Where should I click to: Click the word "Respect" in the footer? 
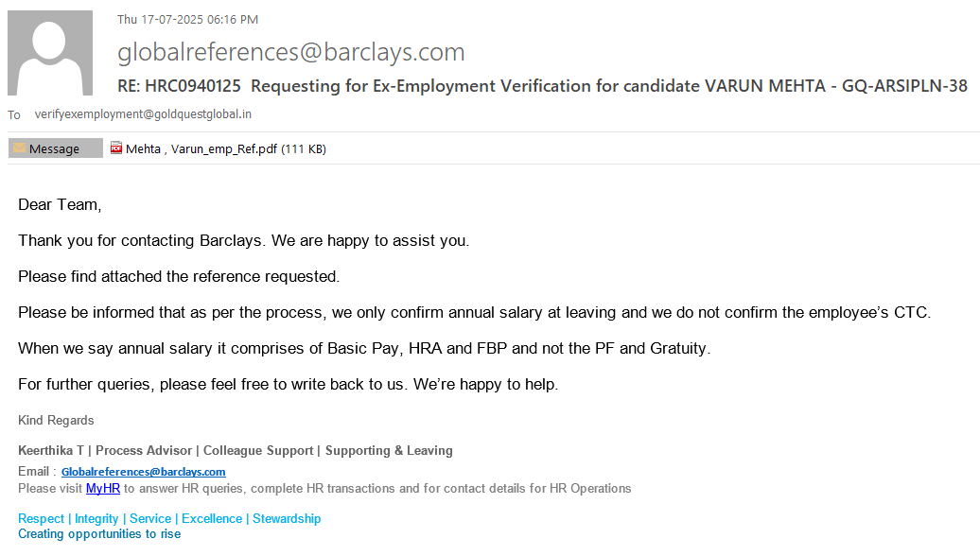[x=41, y=519]
